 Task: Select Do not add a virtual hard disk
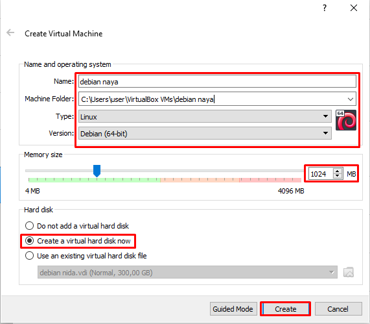(x=77, y=226)
